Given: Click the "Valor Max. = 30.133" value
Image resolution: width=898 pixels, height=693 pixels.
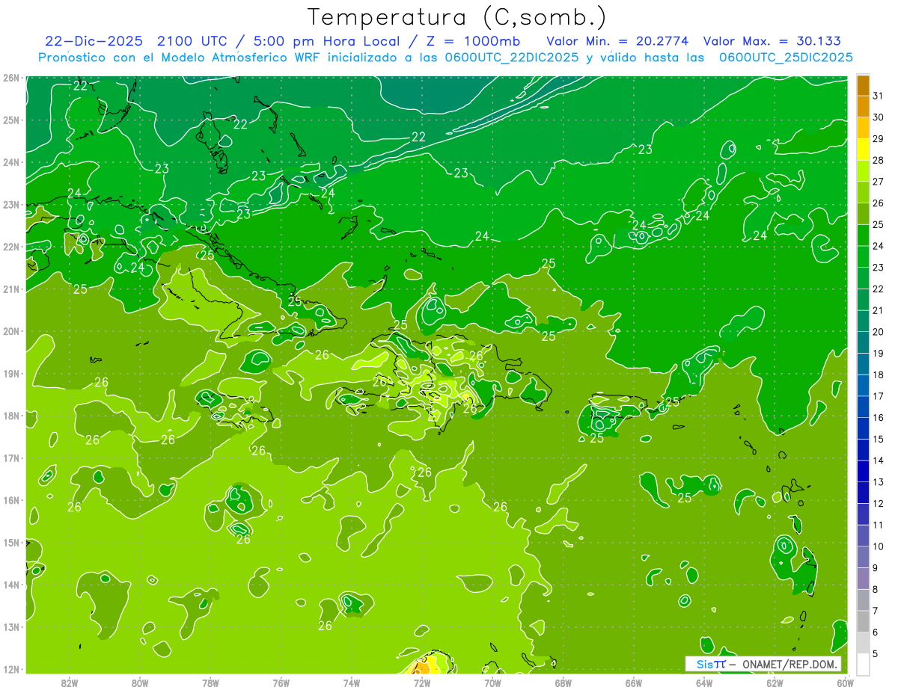Looking at the screenshot, I should tap(772, 41).
